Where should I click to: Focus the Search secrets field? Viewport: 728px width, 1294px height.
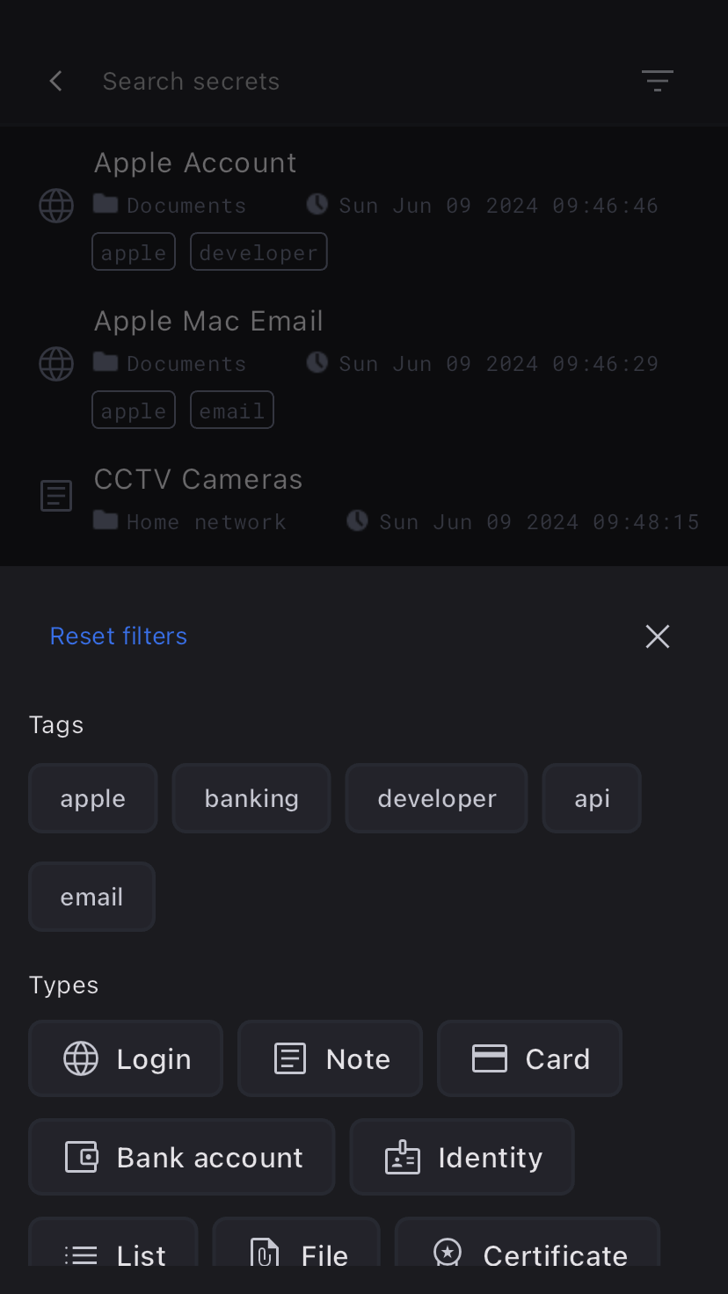tap(352, 82)
